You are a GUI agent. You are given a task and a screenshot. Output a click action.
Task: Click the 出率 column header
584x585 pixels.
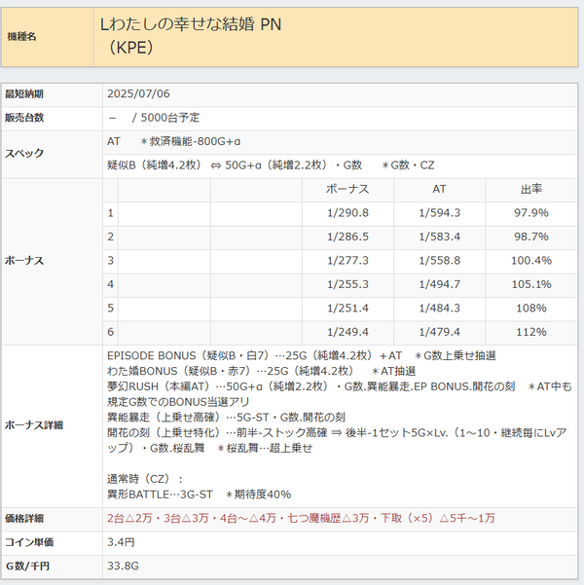tap(531, 189)
